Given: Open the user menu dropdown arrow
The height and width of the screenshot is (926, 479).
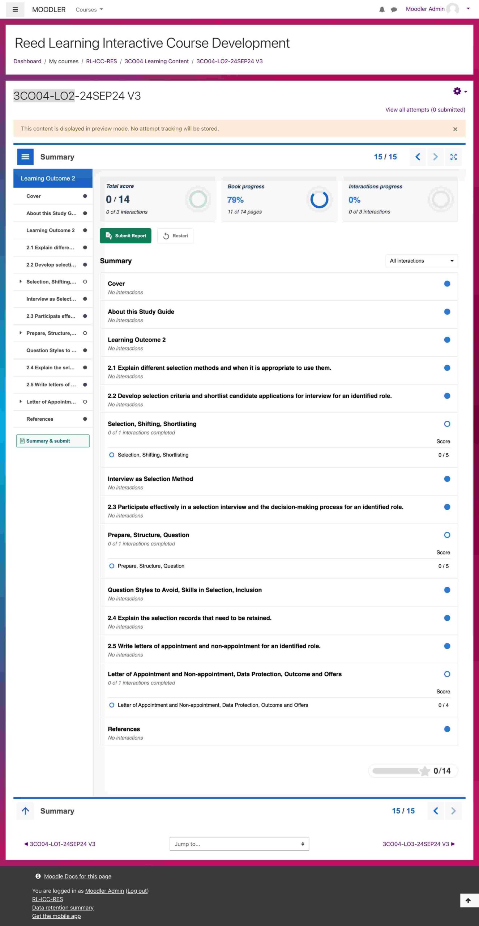Looking at the screenshot, I should (468, 9).
